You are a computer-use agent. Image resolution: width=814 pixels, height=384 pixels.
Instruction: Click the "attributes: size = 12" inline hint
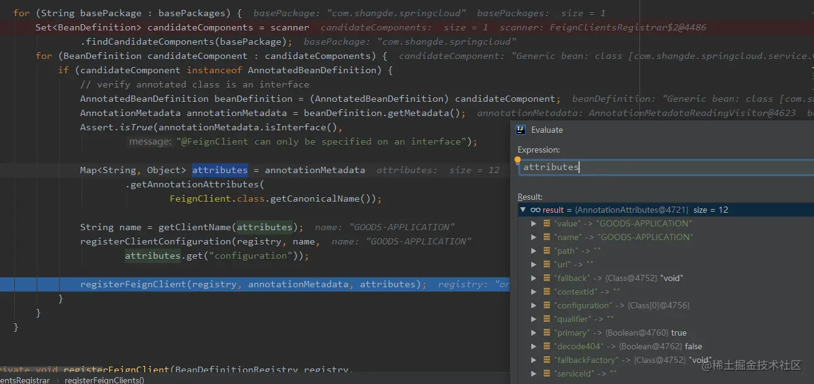pos(438,170)
